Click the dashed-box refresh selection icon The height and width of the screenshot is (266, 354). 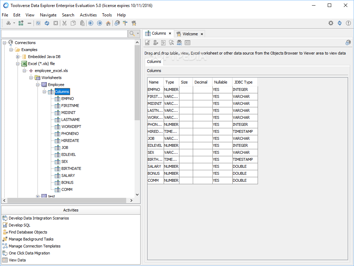click(x=38, y=23)
